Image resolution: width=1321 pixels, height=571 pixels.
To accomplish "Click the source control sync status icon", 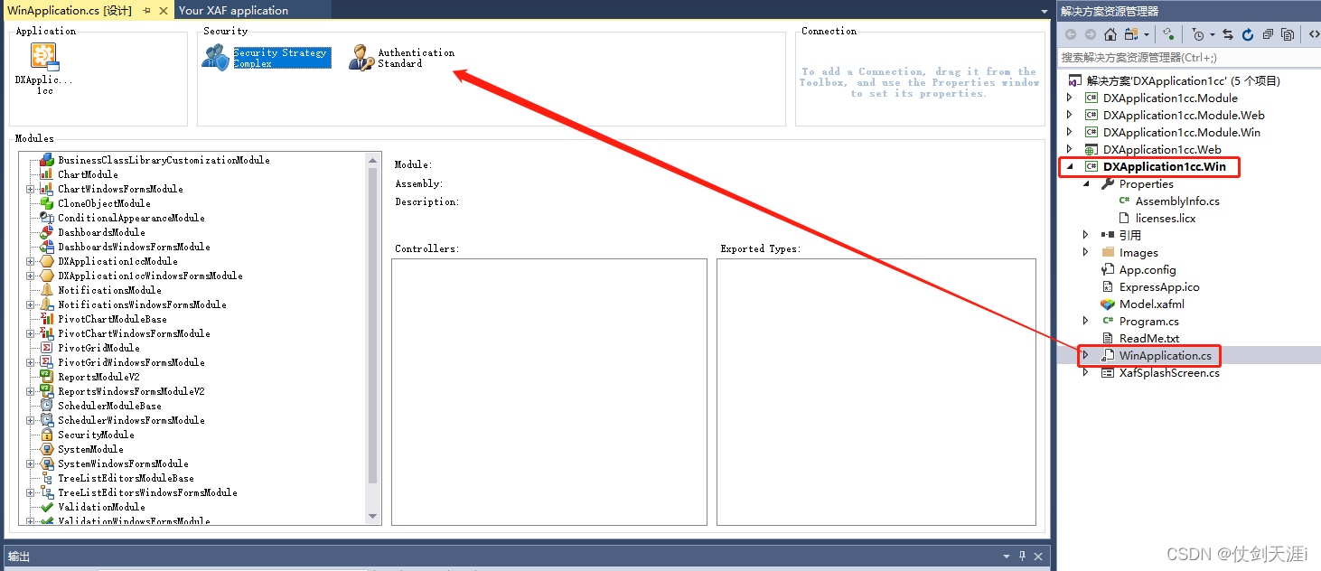I will coord(1168,34).
